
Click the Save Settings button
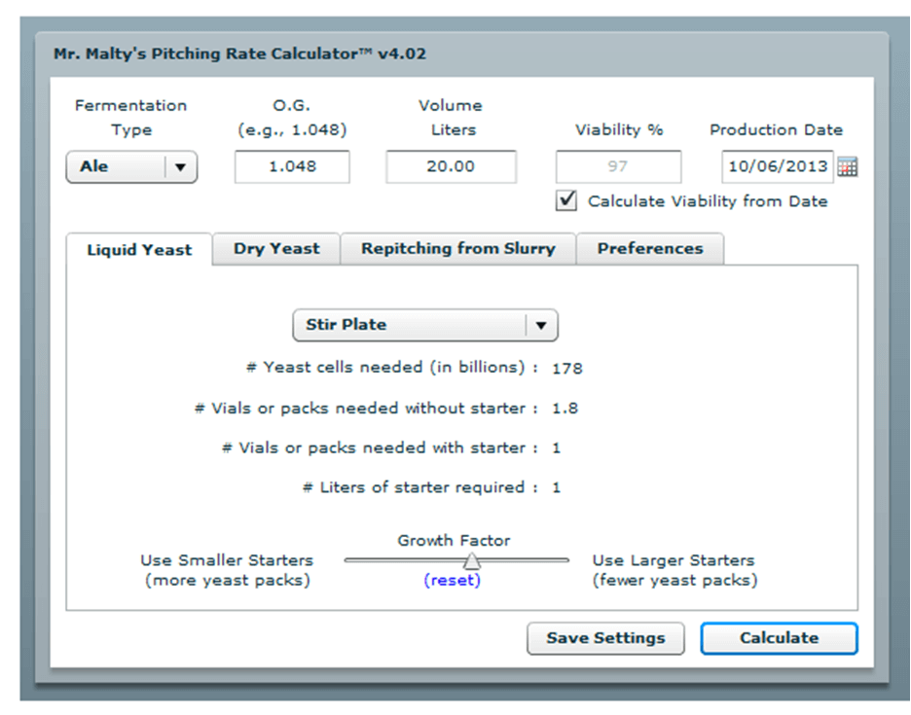[605, 638]
